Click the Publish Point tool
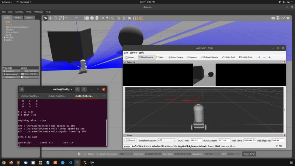 pos(246,57)
